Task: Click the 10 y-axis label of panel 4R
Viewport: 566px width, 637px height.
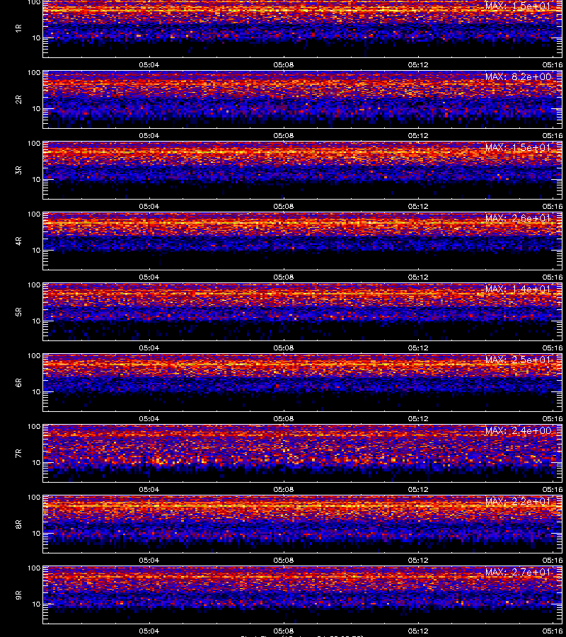Action: point(37,251)
